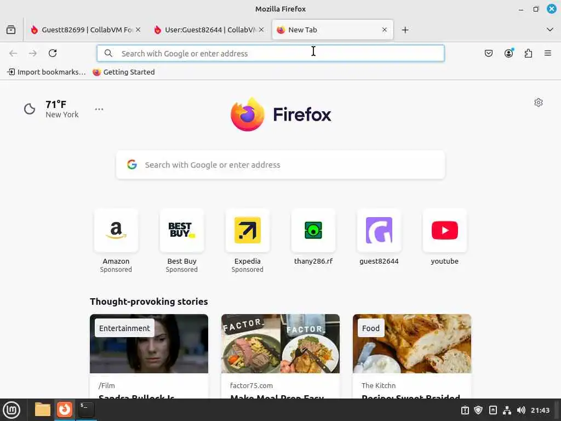Click the page center Google search box
This screenshot has height=421, width=561.
280,164
